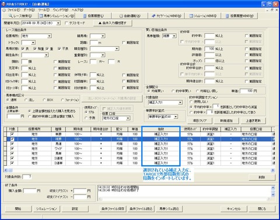Click the シミュレーション button at bottom
The image size is (280, 220).
47,209
